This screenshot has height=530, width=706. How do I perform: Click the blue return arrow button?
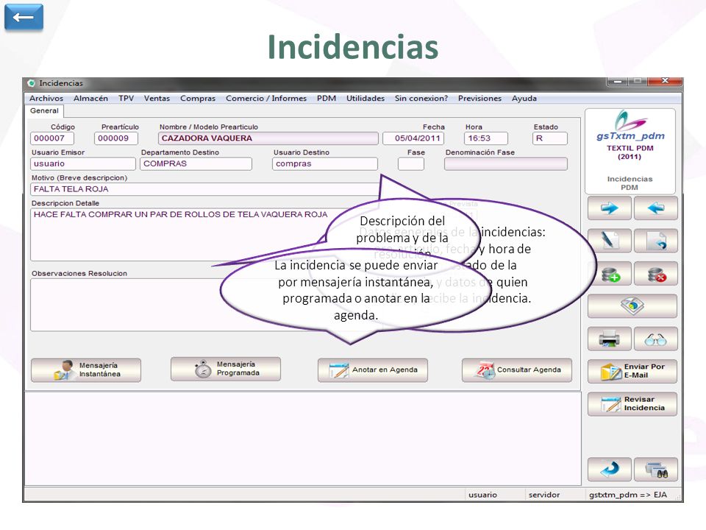point(609,469)
